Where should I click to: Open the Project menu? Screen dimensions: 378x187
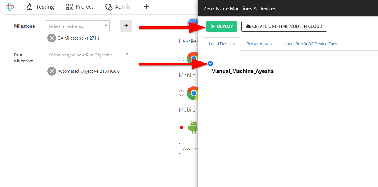coord(80,7)
